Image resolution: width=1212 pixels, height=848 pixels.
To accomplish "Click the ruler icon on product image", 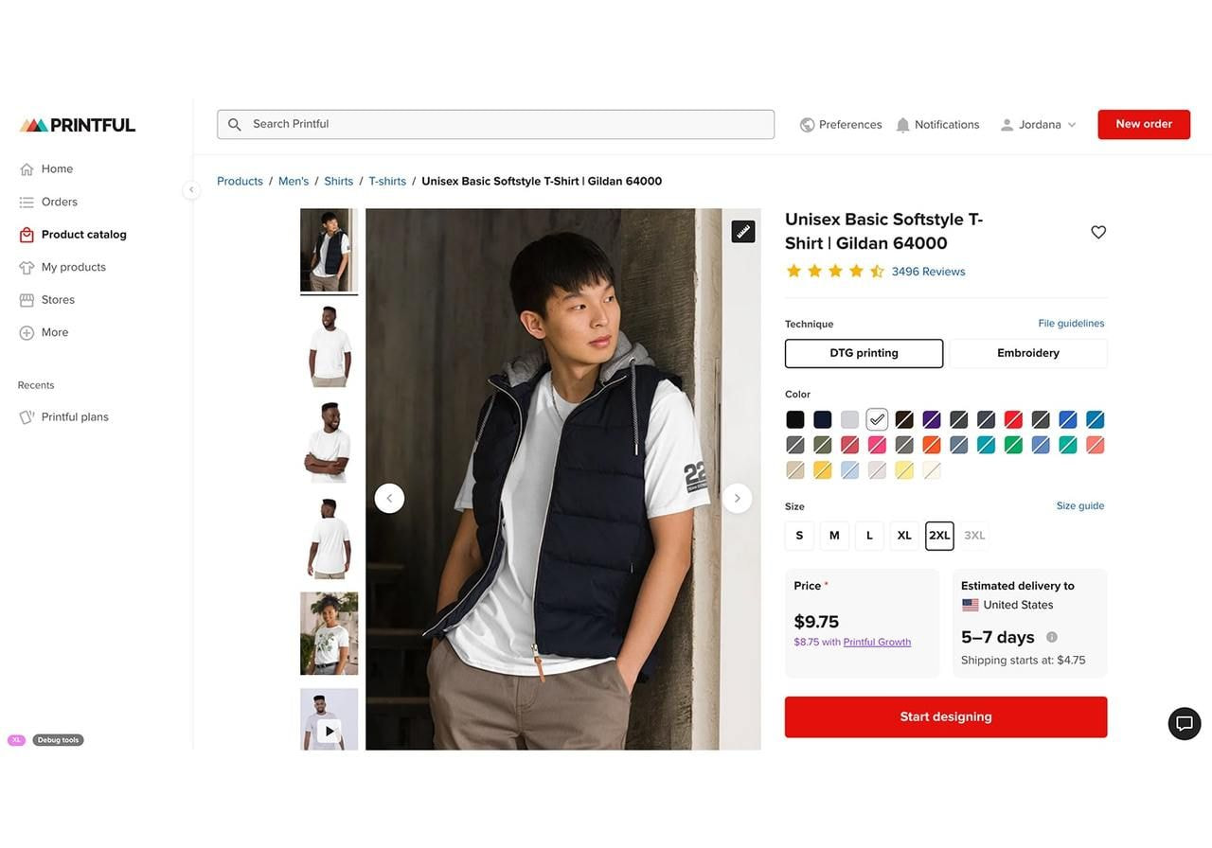I will click(x=743, y=231).
